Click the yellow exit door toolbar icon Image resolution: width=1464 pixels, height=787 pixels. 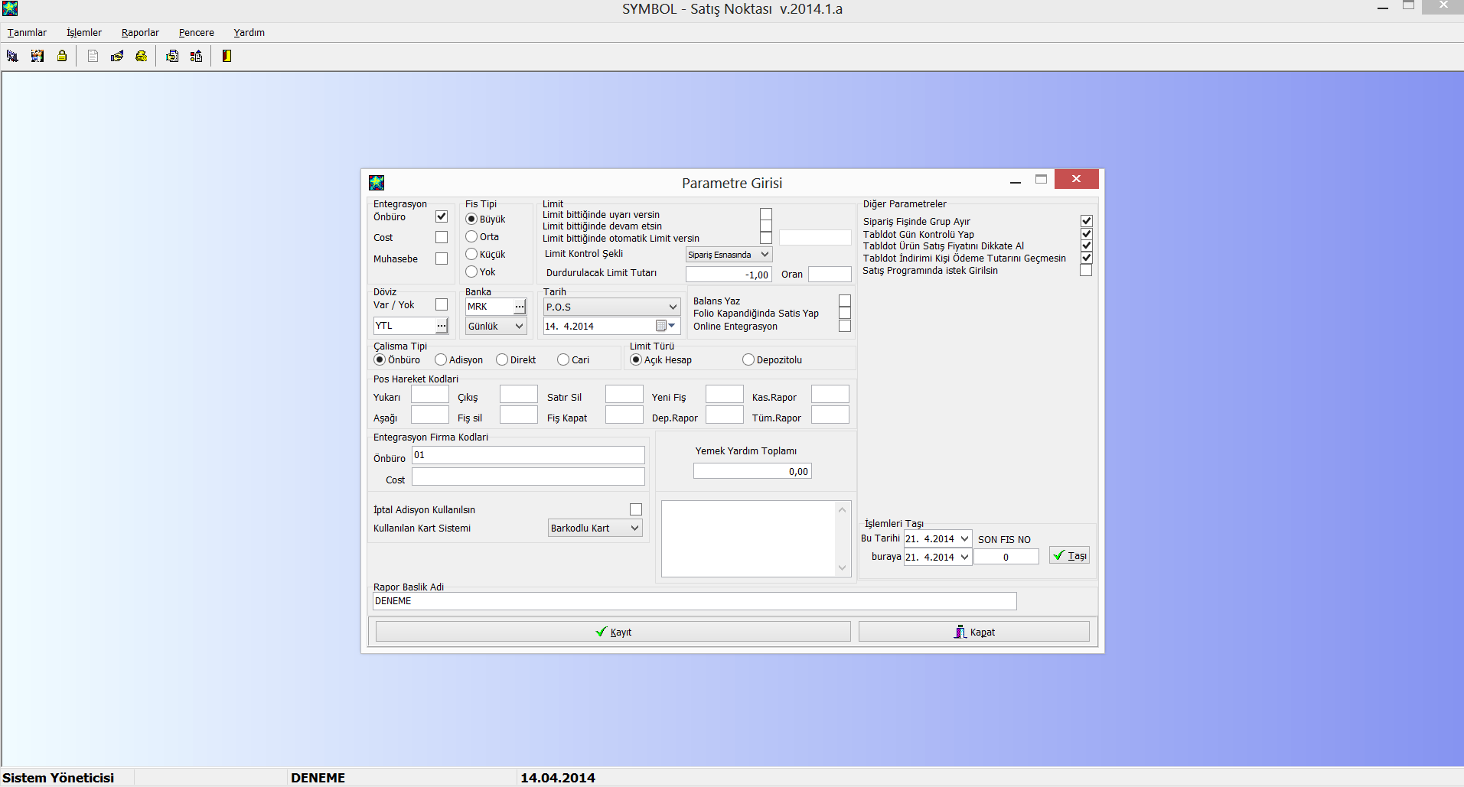tap(227, 56)
